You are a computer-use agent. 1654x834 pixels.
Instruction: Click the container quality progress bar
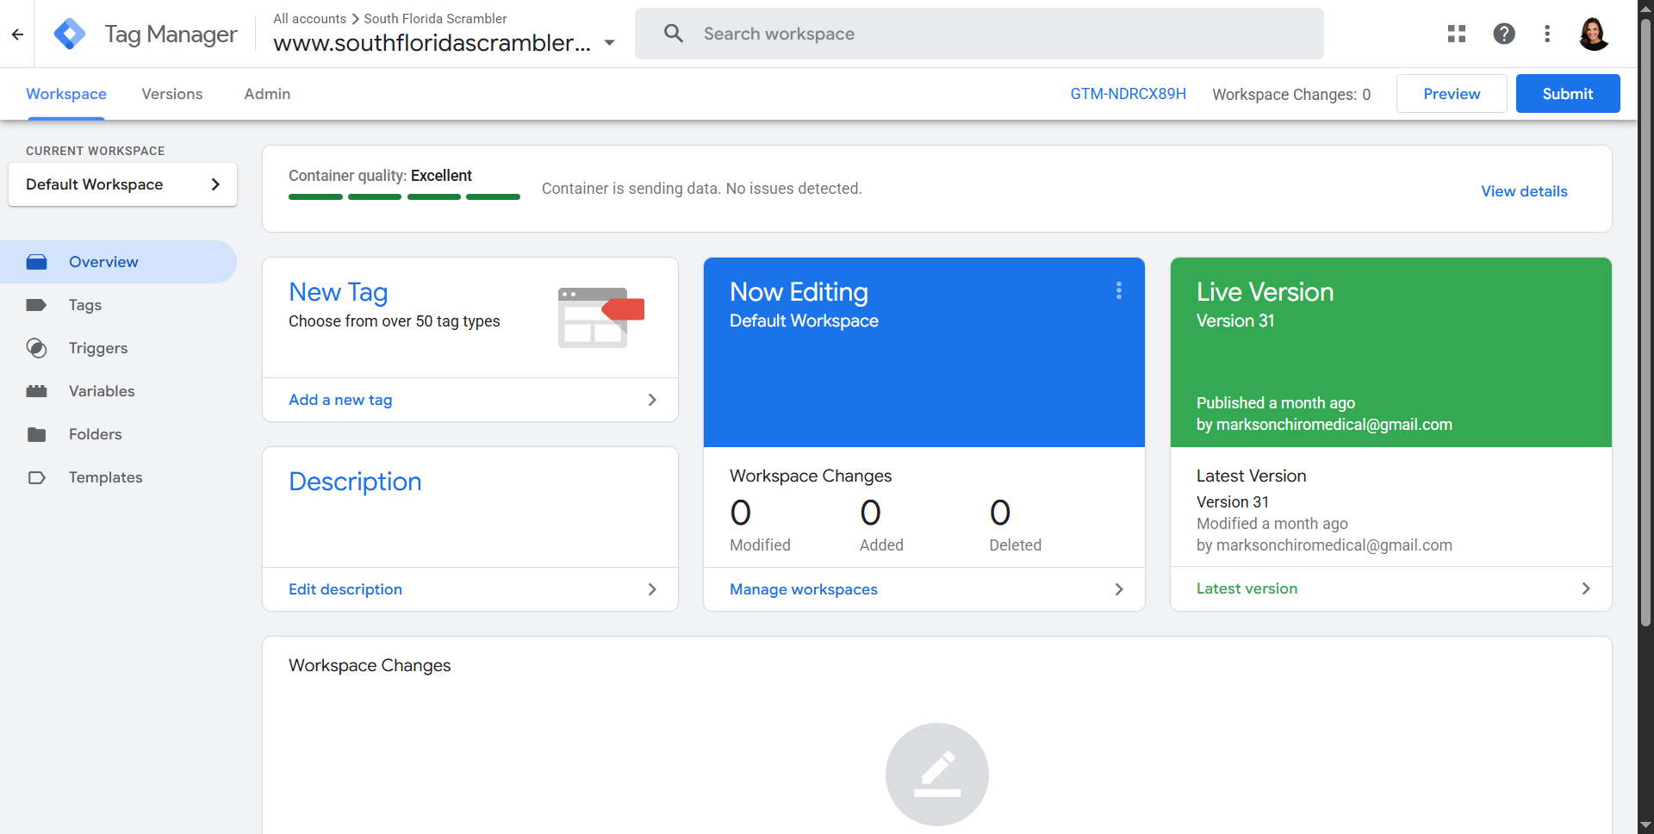tap(404, 197)
